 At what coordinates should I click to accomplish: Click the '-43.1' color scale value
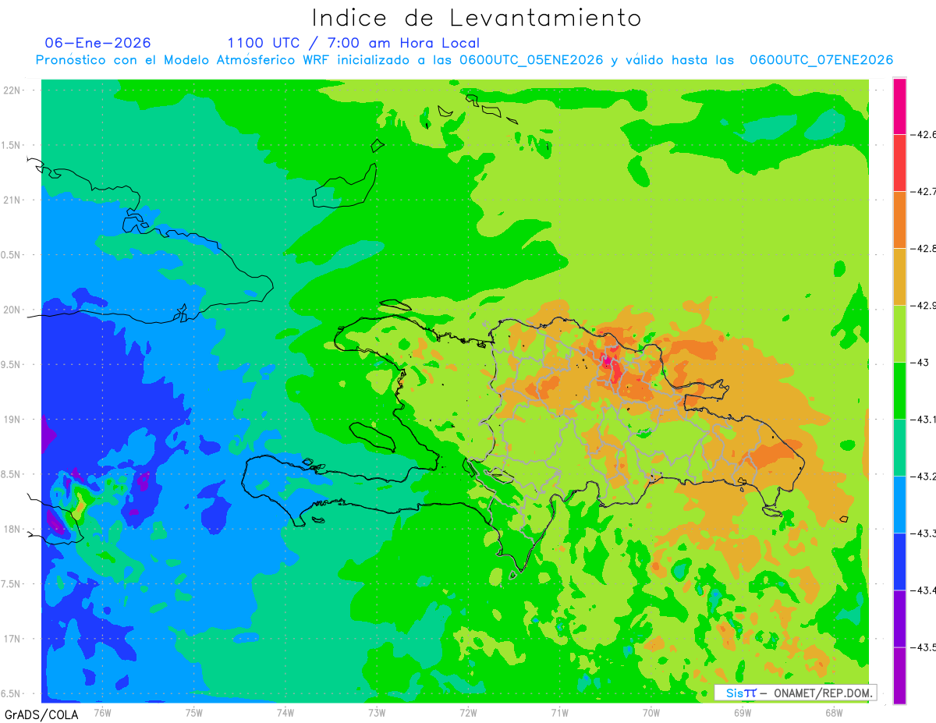click(x=923, y=420)
